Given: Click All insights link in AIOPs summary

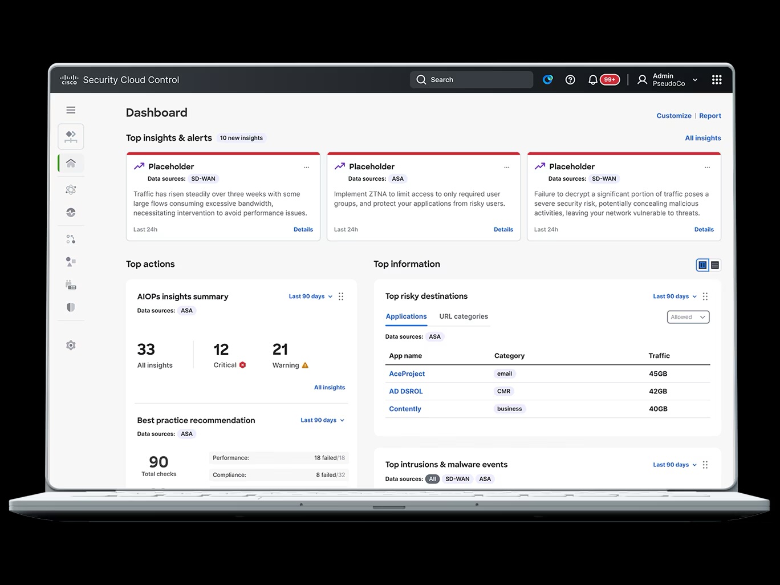Looking at the screenshot, I should pos(330,387).
